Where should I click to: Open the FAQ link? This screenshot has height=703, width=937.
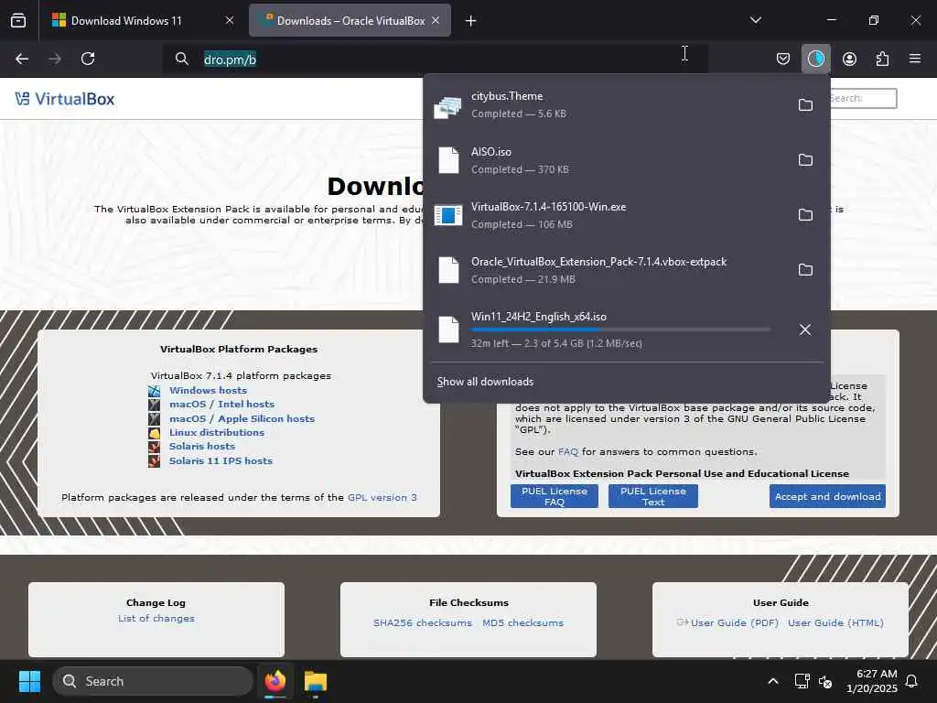568,452
